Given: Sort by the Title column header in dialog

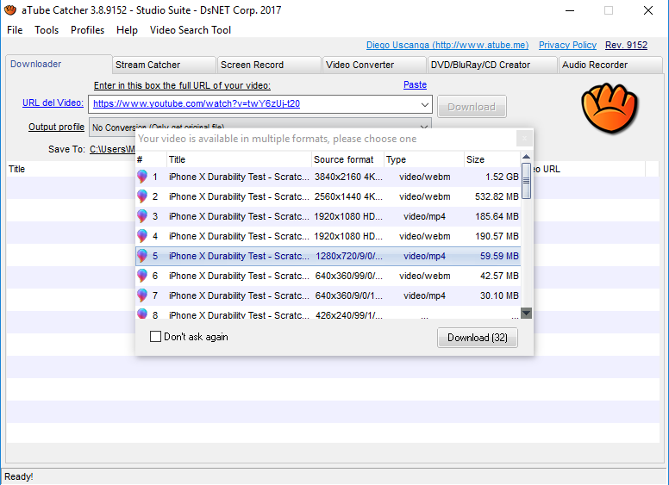Looking at the screenshot, I should [239, 159].
